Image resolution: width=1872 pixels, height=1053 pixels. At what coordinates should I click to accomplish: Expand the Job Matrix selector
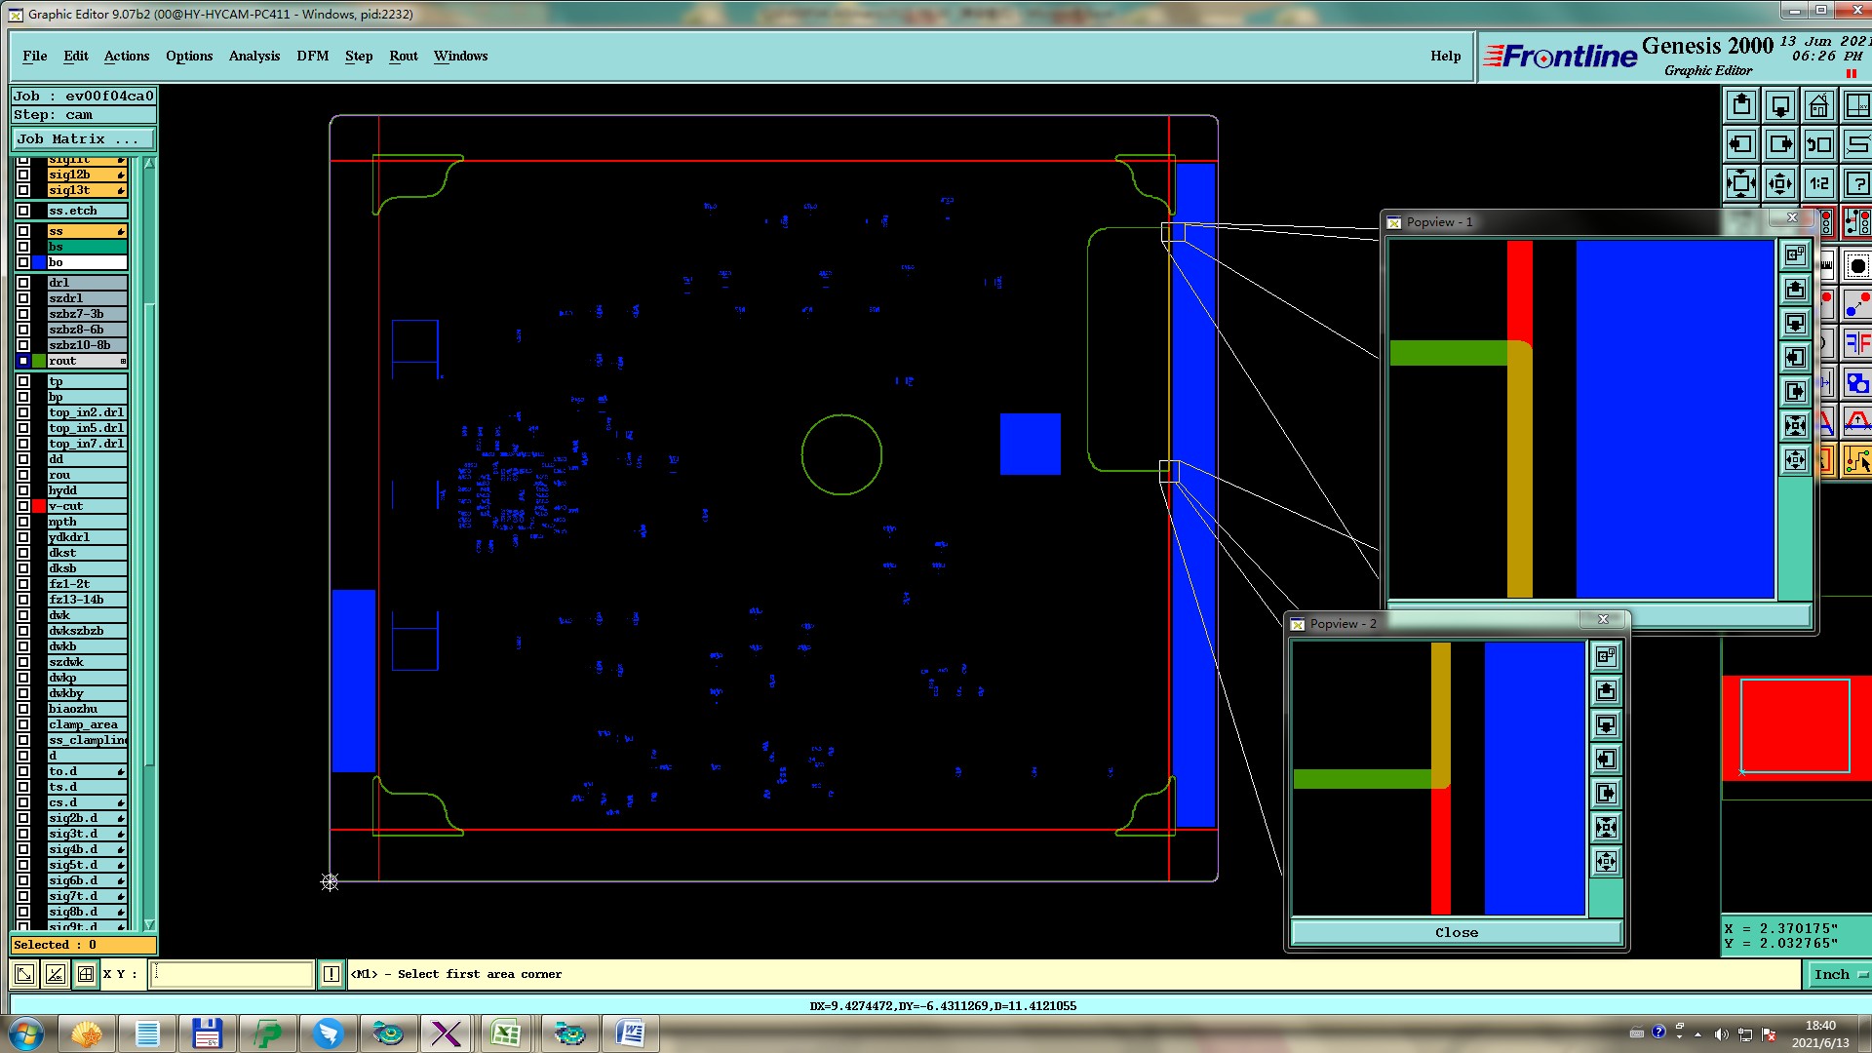[82, 139]
